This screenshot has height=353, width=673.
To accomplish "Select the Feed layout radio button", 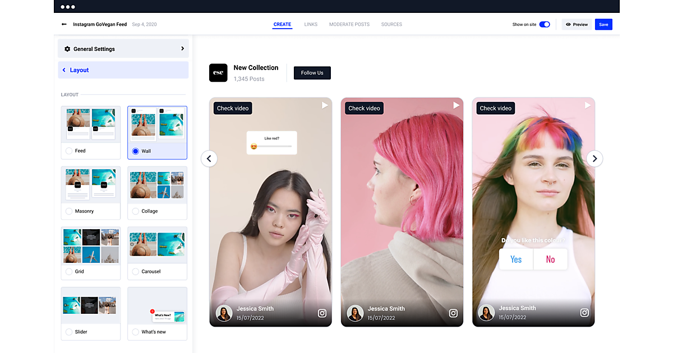I will (x=69, y=151).
